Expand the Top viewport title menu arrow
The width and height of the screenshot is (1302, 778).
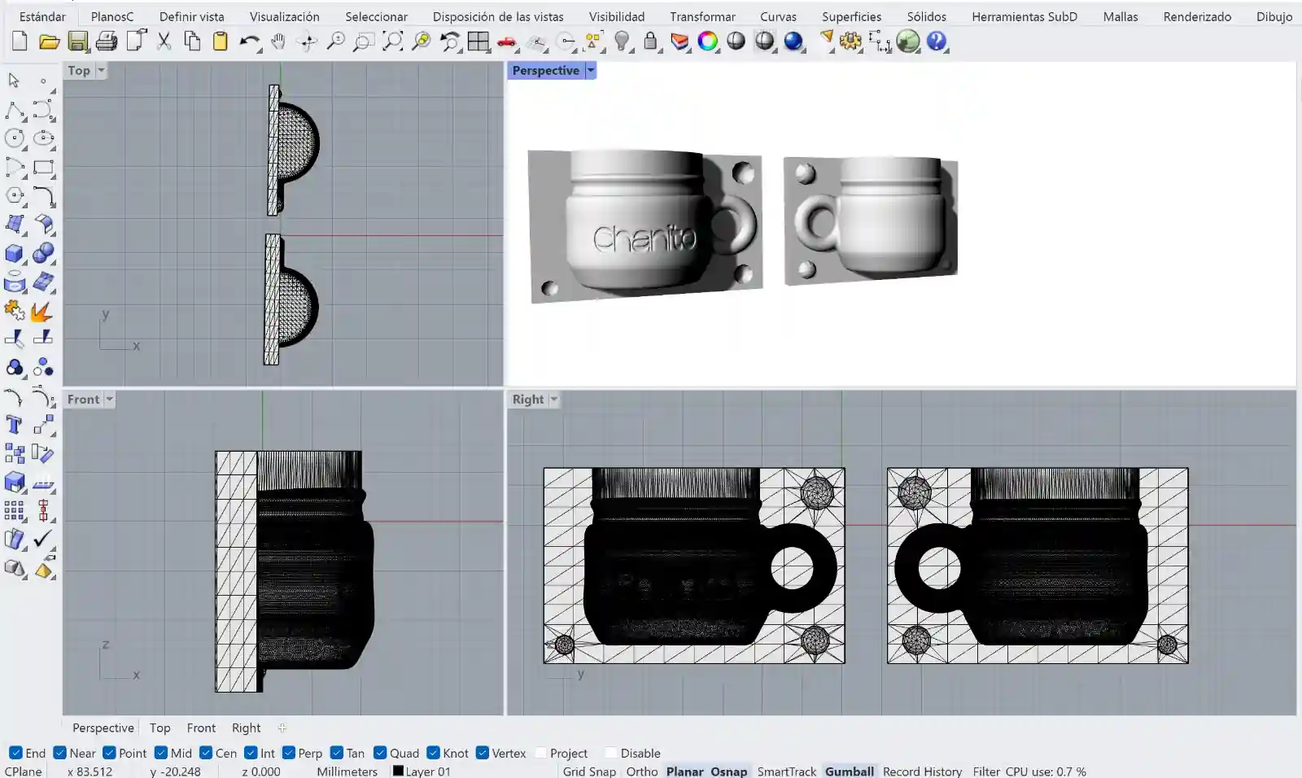coord(101,71)
